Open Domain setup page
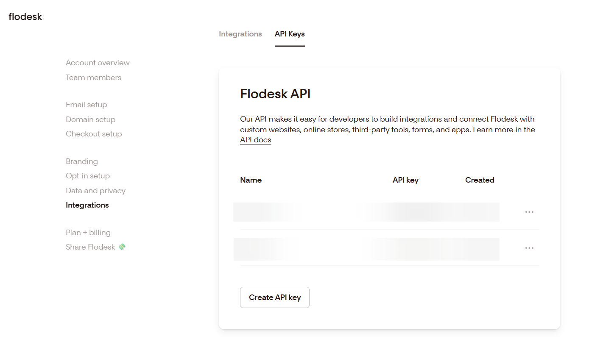Image resolution: width=592 pixels, height=347 pixels. 90,119
